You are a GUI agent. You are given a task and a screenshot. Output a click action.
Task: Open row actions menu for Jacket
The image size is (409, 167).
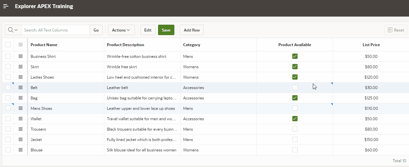(21, 139)
